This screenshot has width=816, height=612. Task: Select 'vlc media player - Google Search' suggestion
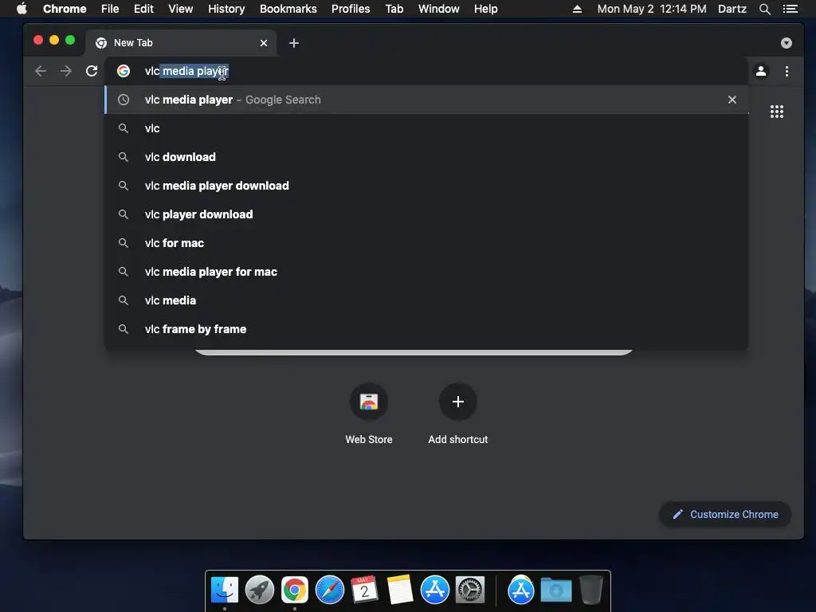[x=426, y=100]
